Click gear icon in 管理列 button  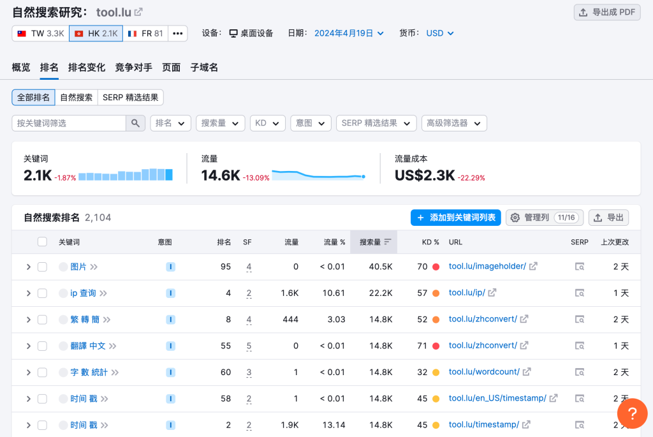coord(515,218)
